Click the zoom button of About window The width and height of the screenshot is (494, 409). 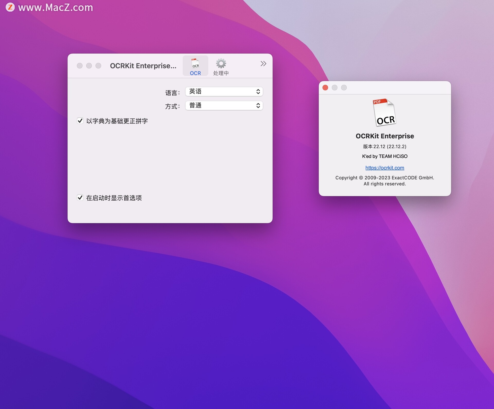tap(344, 87)
